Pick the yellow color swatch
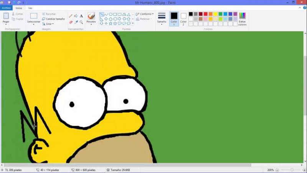307x173 pixels. 215,14
